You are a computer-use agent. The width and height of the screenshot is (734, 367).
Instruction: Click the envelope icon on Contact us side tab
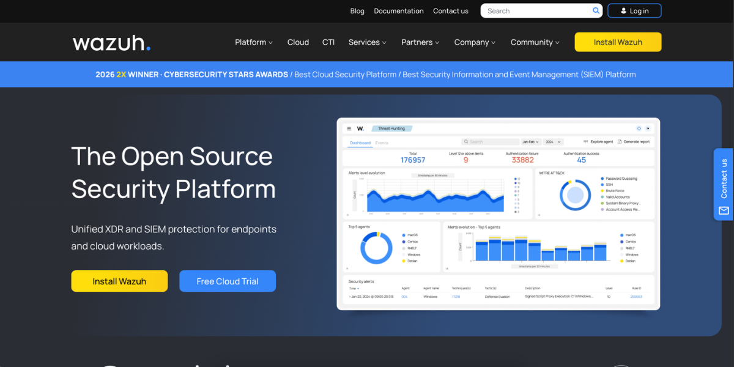(x=724, y=210)
